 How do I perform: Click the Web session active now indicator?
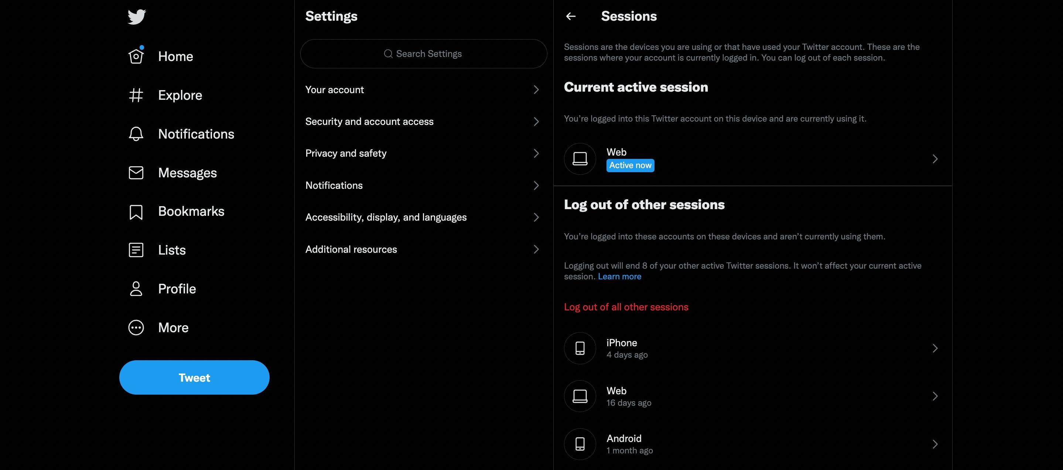coord(629,165)
